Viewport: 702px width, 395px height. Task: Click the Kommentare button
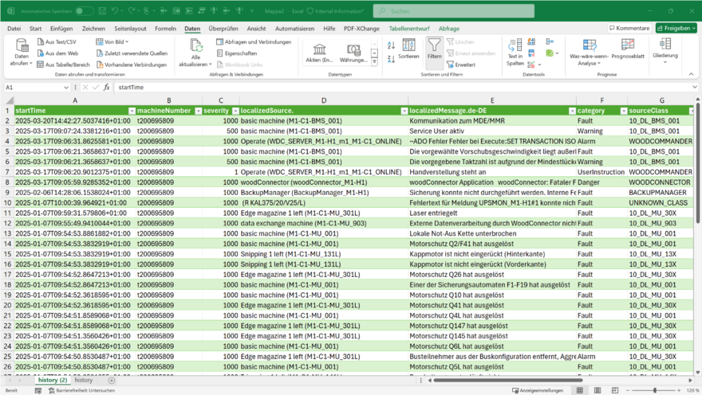629,29
